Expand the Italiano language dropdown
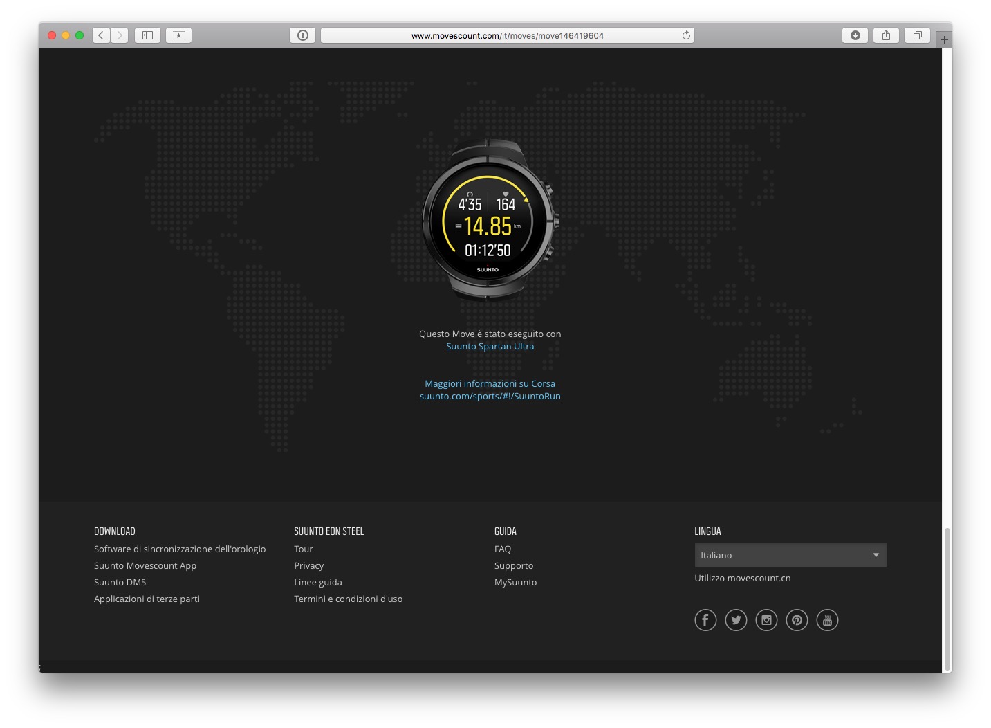991x728 pixels. point(790,555)
